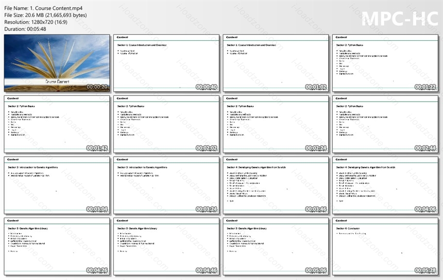Open the thumbnail timestamped 00:04:06
This screenshot has width=443, height=280.
pyautogui.click(x=385, y=185)
